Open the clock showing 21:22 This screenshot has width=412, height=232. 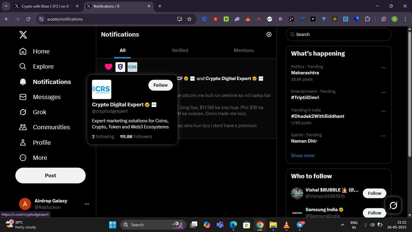click(398, 225)
